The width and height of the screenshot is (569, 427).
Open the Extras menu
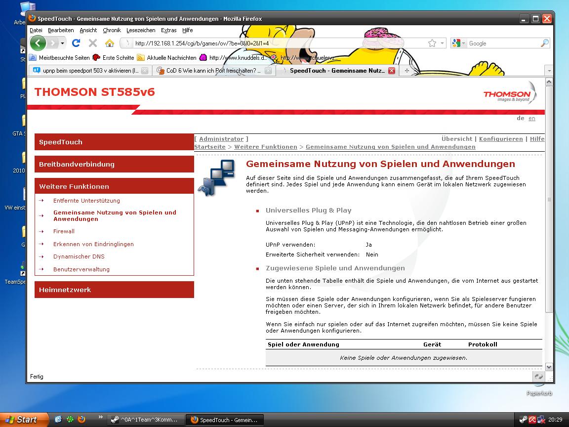[169, 30]
